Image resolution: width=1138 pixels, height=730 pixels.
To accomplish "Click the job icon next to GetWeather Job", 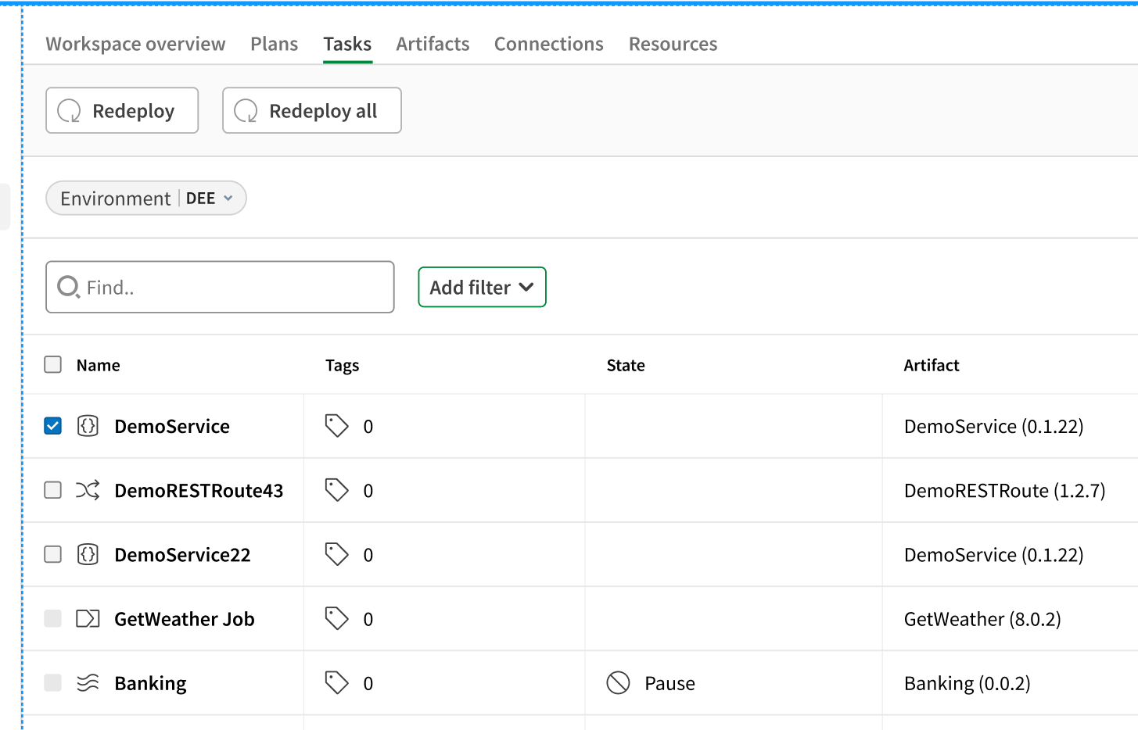I will click(88, 618).
